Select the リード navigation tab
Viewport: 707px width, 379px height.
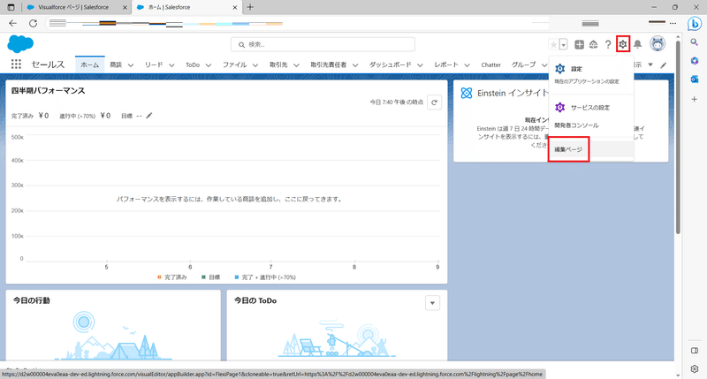[154, 64]
